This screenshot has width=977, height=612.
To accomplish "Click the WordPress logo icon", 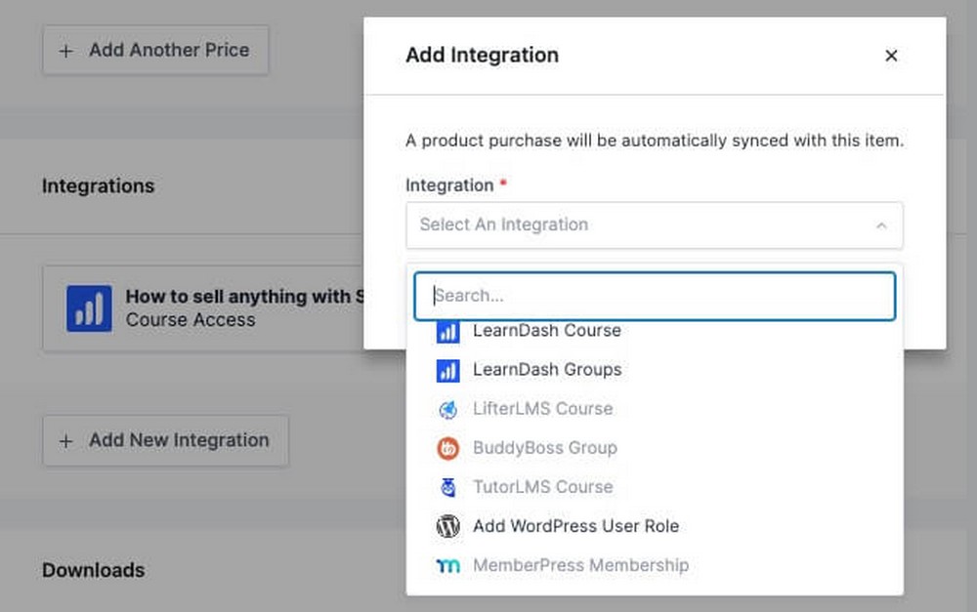I will (447, 527).
